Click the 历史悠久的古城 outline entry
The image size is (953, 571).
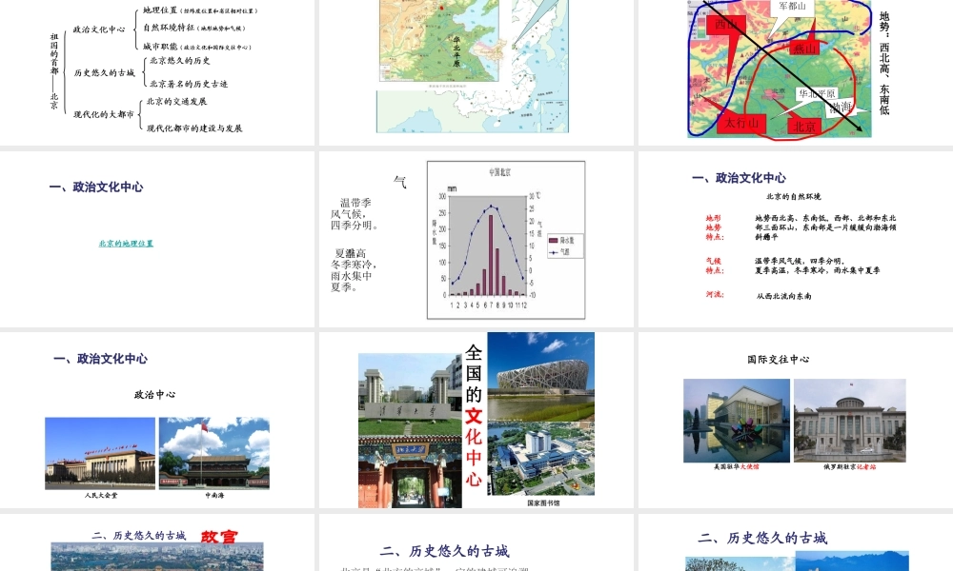tap(105, 73)
